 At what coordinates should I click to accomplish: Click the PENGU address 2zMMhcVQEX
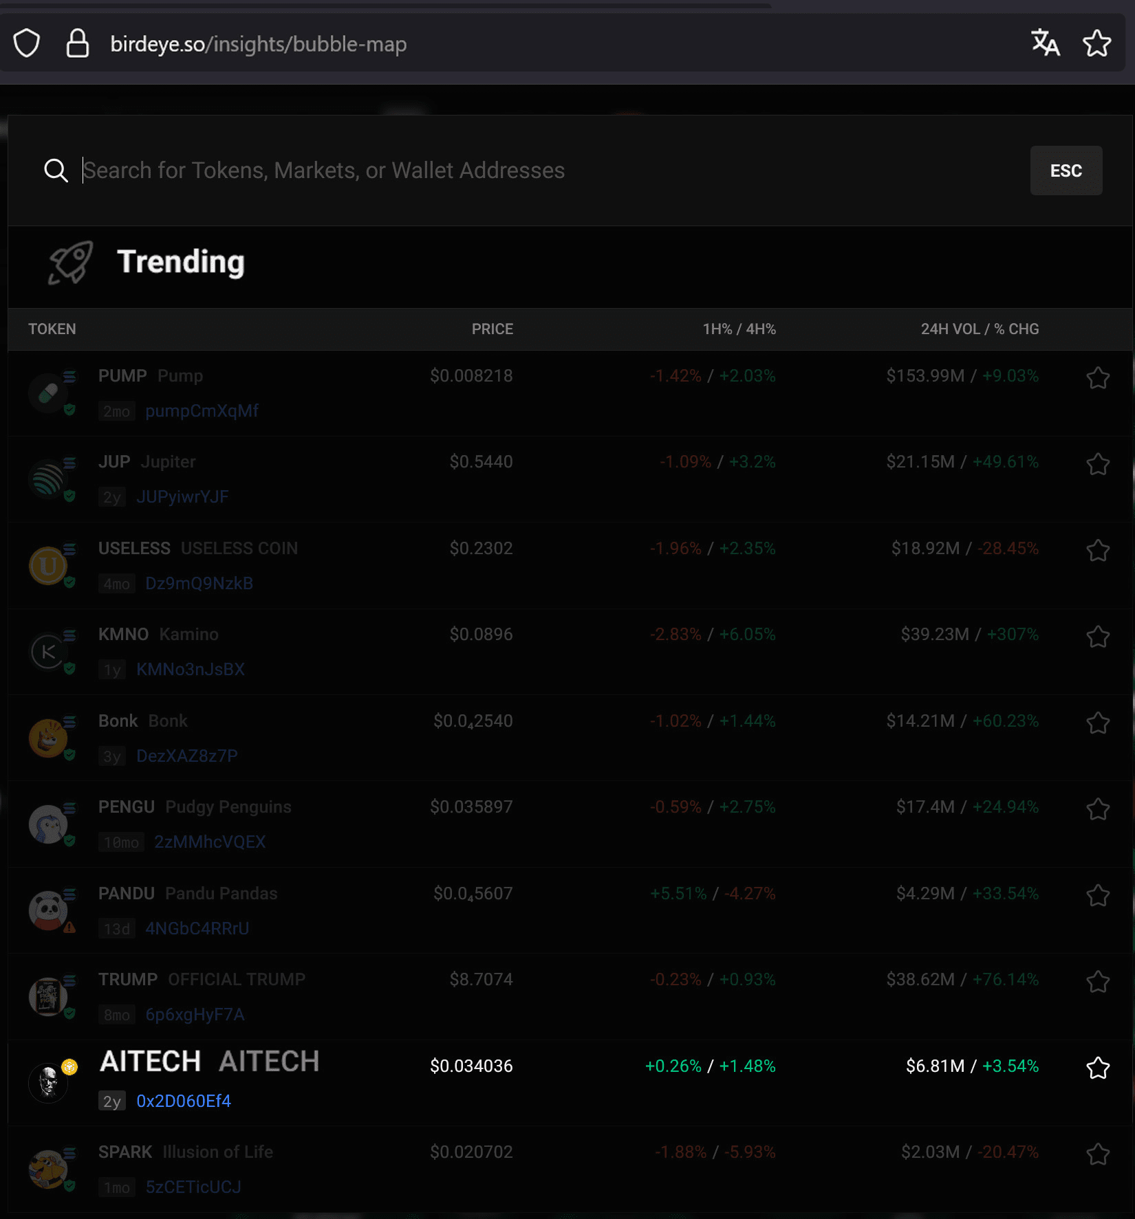[210, 842]
